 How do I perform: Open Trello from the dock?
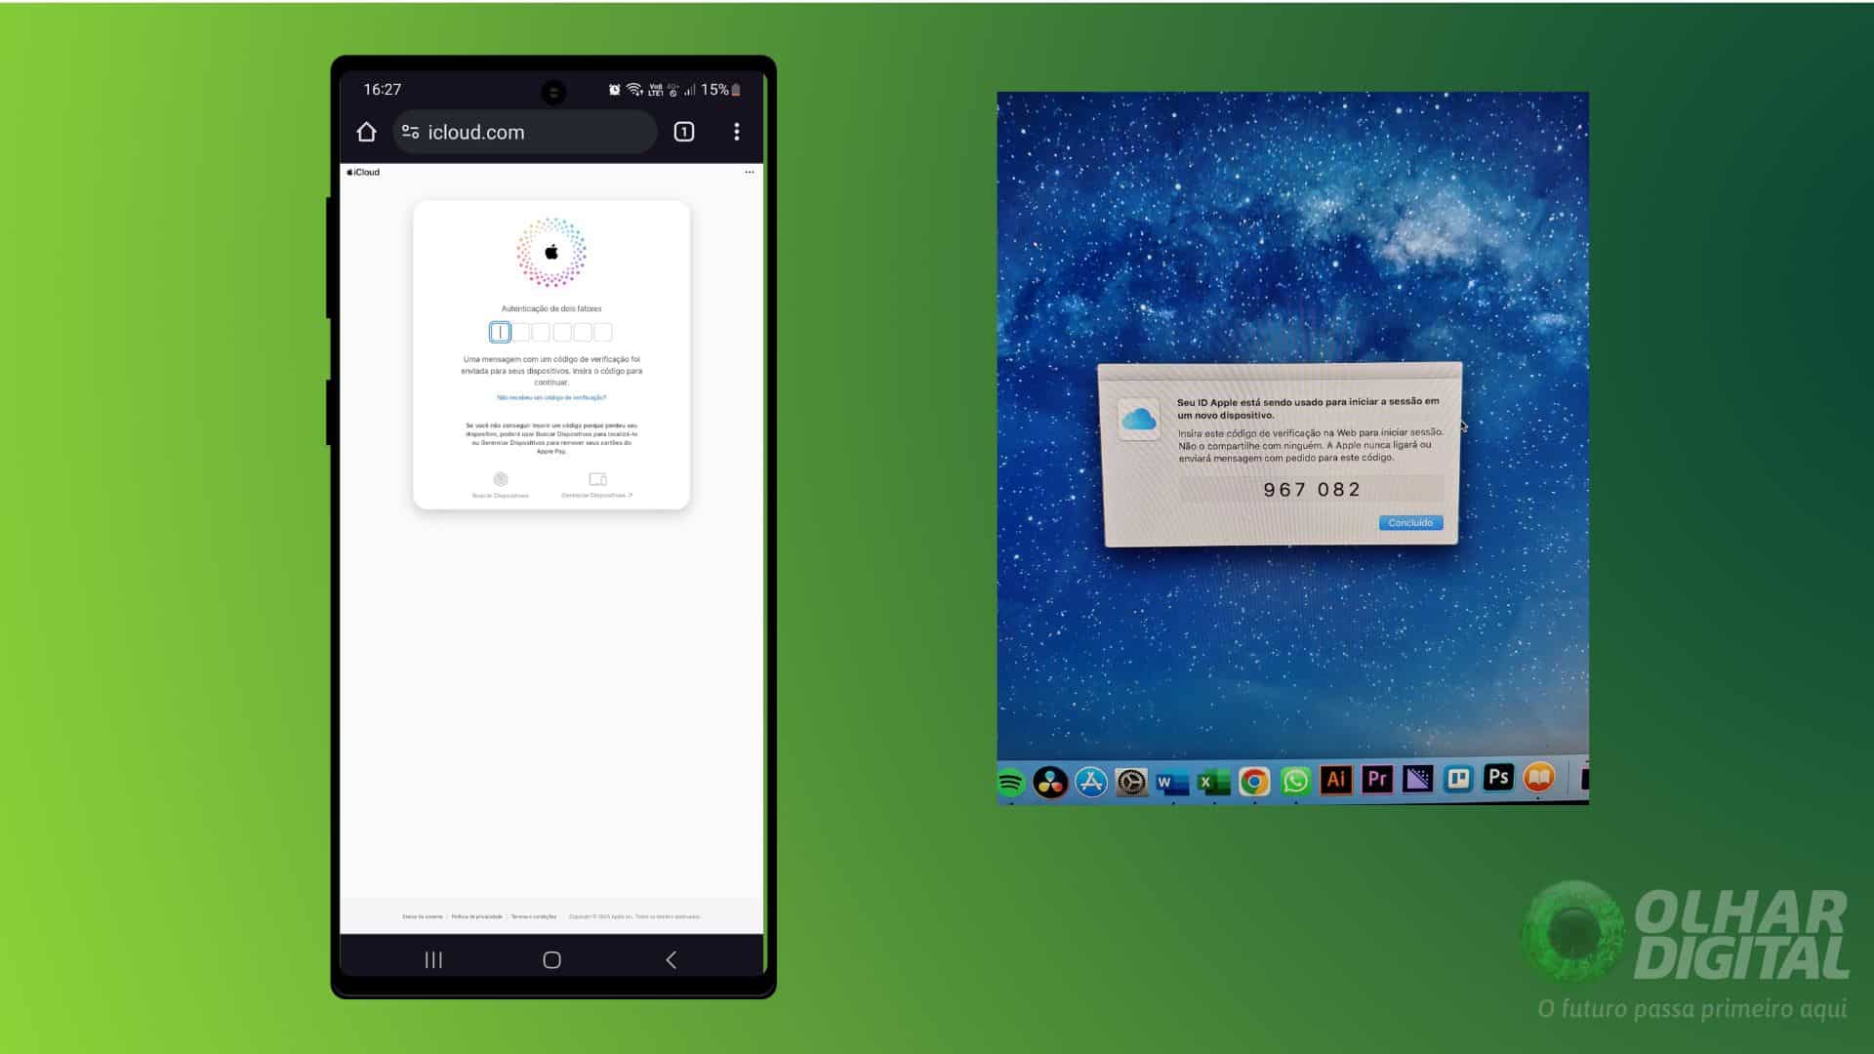1458,778
